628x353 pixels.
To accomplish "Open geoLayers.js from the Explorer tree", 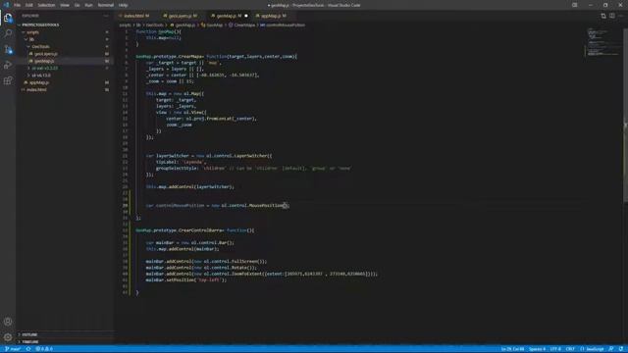I will point(46,54).
